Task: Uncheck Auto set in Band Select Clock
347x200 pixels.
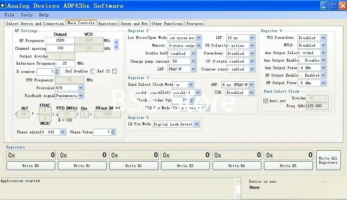Action: (x=266, y=101)
